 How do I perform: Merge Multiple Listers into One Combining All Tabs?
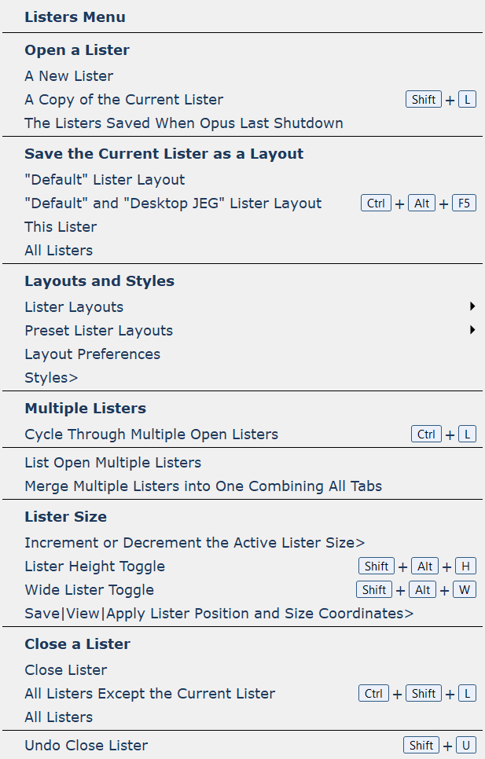[203, 486]
